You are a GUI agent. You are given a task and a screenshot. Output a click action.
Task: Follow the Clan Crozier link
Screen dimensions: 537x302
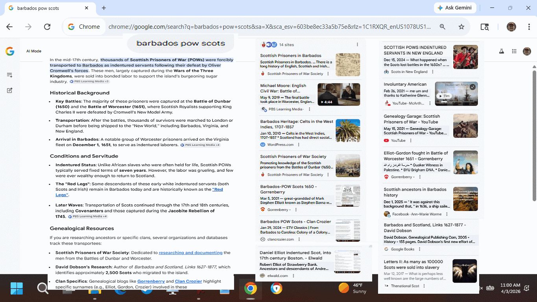188,281
